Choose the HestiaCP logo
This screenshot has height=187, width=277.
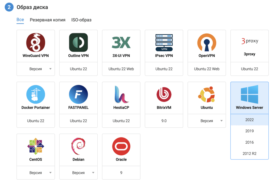coord(121,94)
